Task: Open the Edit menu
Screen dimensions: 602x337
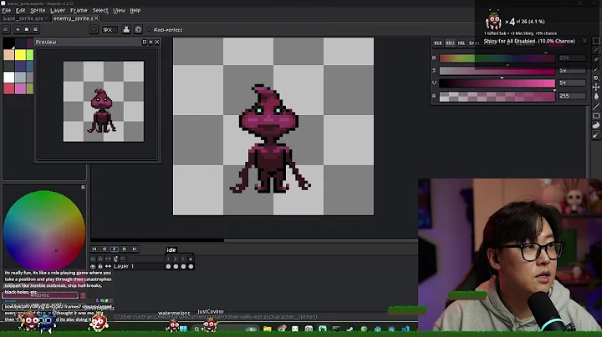Action: [20, 10]
